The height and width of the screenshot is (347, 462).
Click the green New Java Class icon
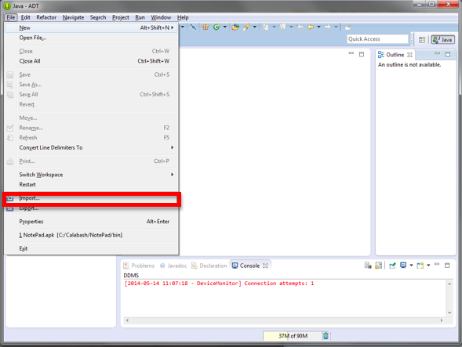(216, 27)
